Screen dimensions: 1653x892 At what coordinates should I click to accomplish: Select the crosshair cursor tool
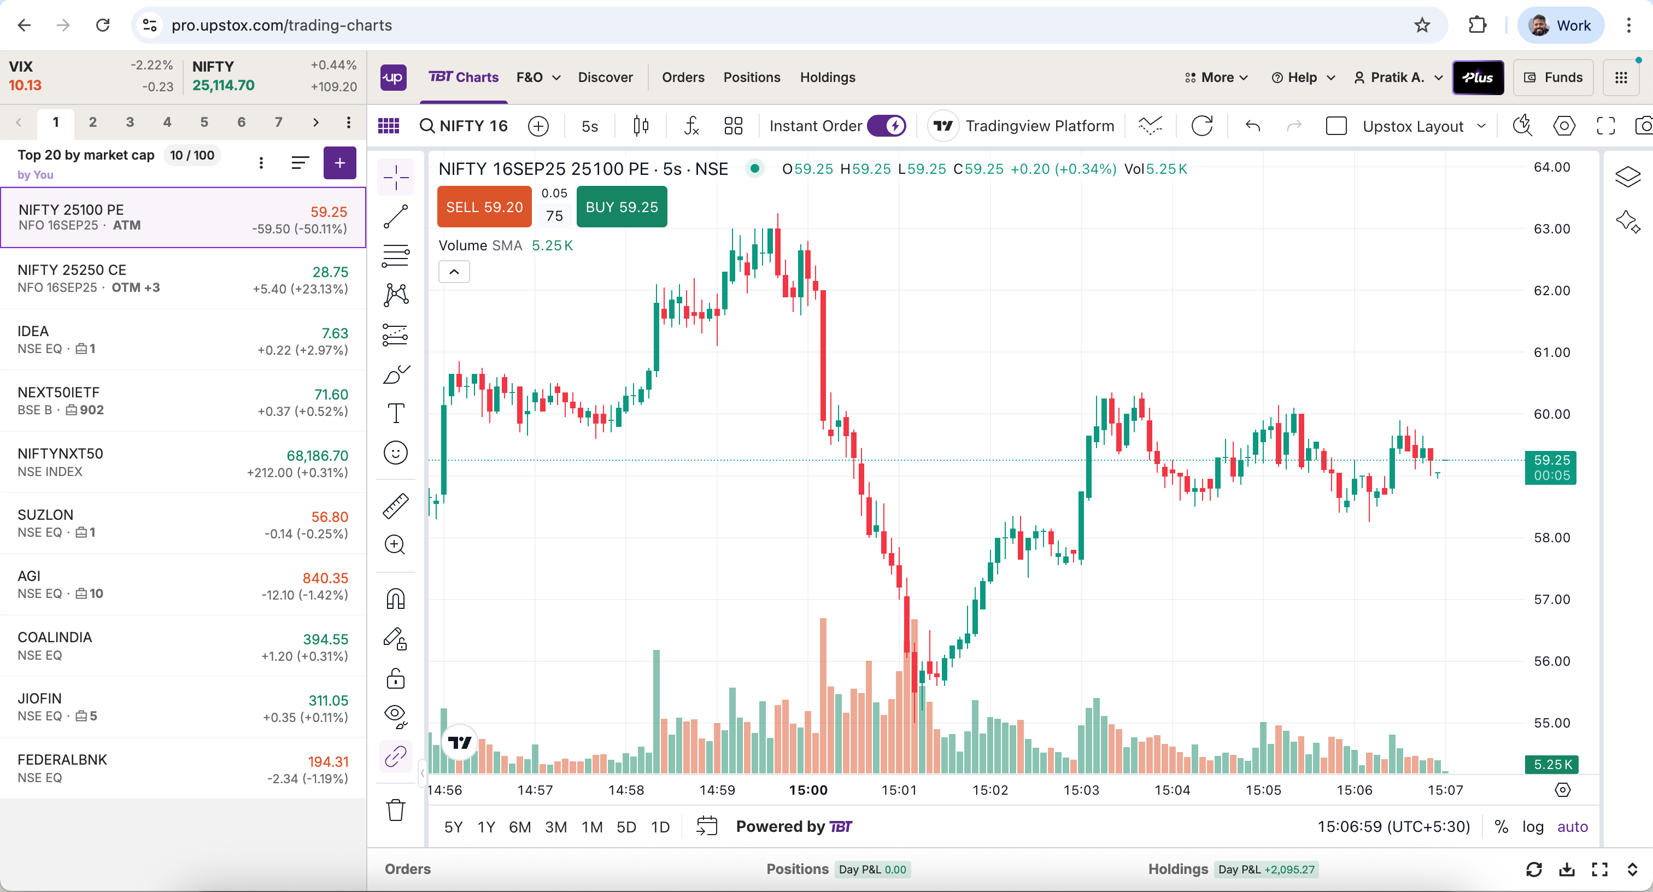396,177
